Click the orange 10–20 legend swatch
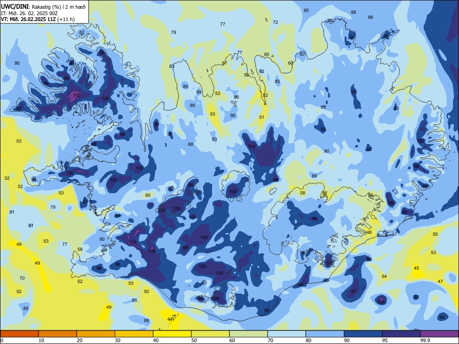The width and height of the screenshot is (459, 344). pyautogui.click(x=58, y=334)
